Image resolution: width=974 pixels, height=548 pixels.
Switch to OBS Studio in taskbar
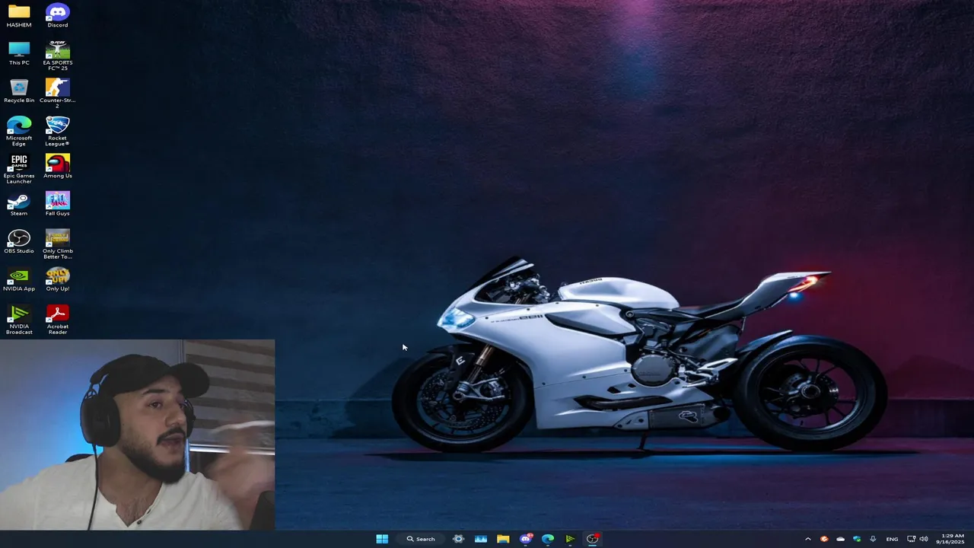593,539
